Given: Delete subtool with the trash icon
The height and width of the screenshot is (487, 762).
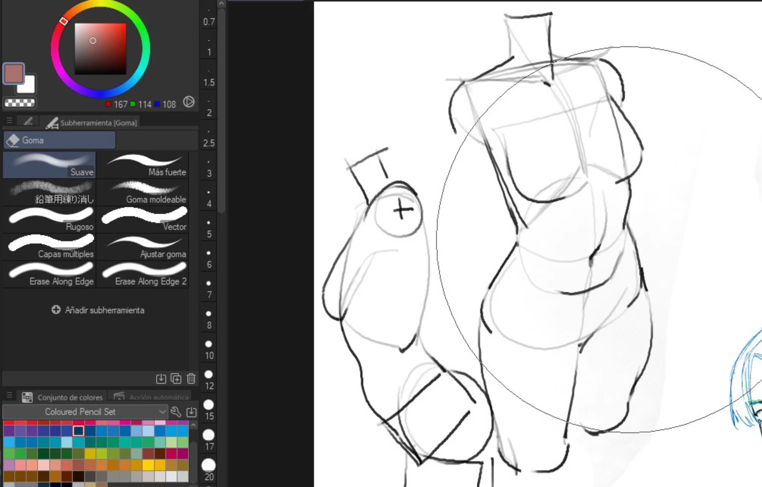Looking at the screenshot, I should [191, 379].
